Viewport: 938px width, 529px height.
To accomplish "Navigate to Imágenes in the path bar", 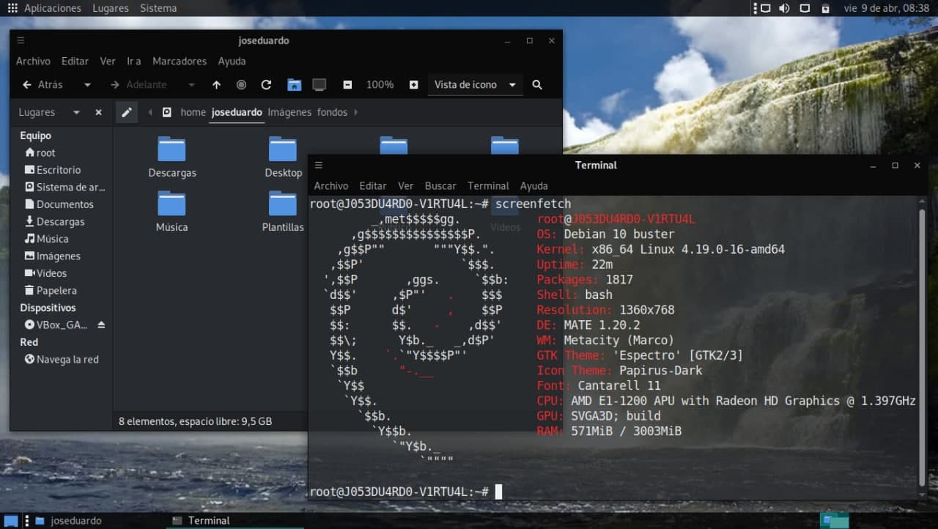I will [288, 112].
